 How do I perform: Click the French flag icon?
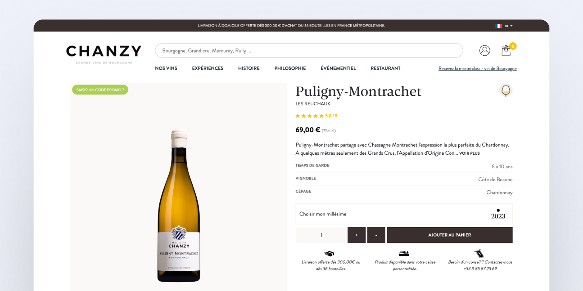[499, 26]
